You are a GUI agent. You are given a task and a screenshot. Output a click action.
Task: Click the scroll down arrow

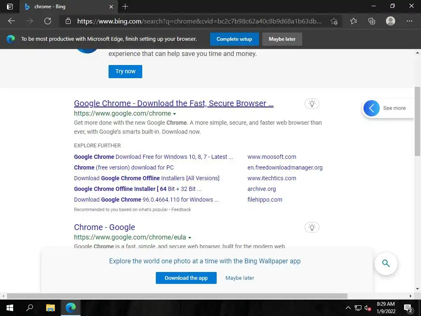[417, 289]
